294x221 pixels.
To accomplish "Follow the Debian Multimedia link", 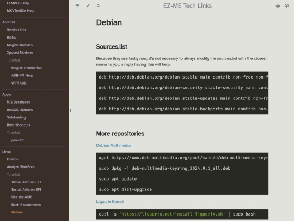I will (x=113, y=145).
